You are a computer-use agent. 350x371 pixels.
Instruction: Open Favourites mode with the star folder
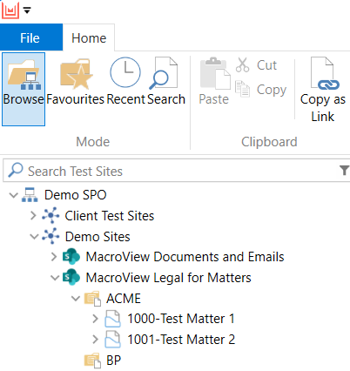pos(76,74)
